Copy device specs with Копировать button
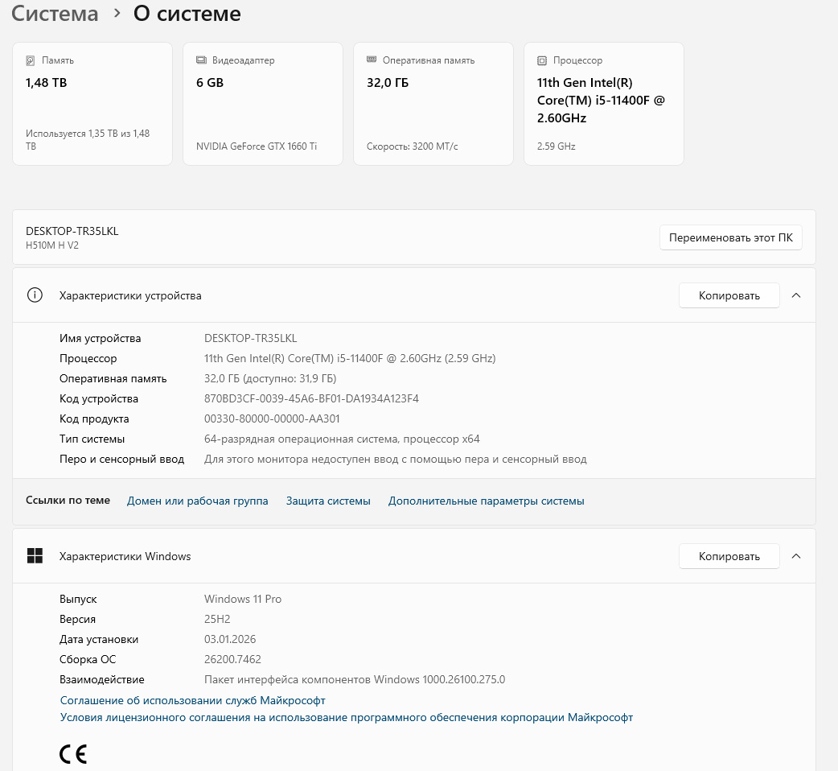838x771 pixels. click(729, 295)
